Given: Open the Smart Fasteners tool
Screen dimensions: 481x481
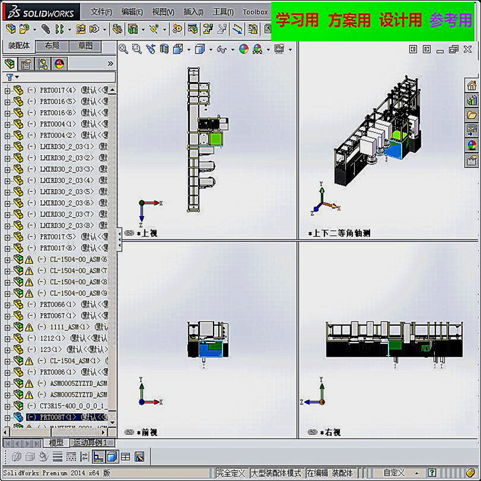Looking at the screenshot, I should [x=81, y=29].
